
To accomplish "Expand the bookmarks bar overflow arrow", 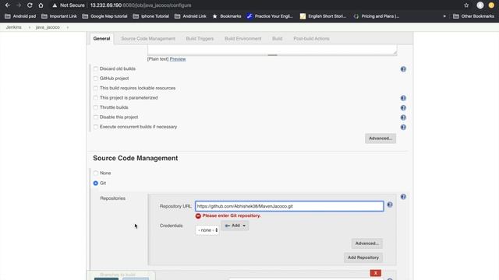I will 444,16.
